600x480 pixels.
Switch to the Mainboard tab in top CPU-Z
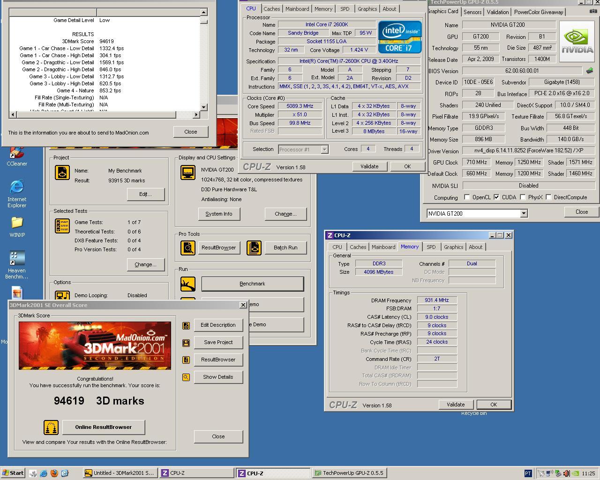point(297,9)
